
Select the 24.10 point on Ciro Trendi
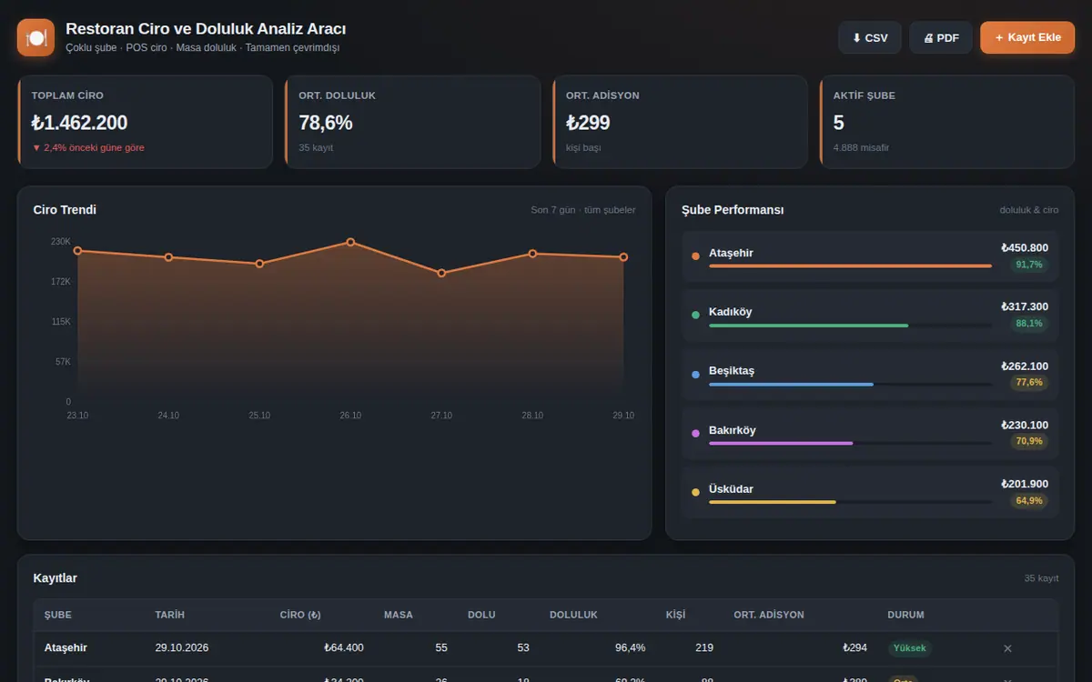pos(168,257)
